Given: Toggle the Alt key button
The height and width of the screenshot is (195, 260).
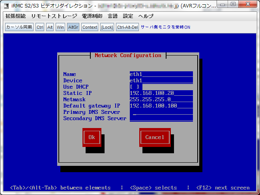Looking at the screenshot, I should 50,27.
